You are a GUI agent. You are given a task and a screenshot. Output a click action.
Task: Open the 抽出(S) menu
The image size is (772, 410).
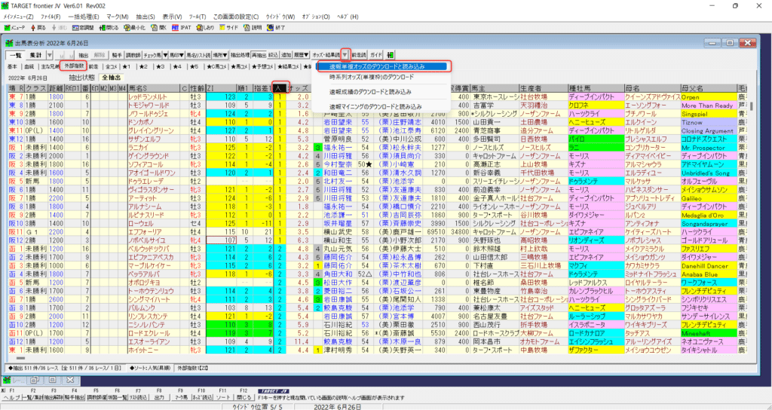coord(146,17)
